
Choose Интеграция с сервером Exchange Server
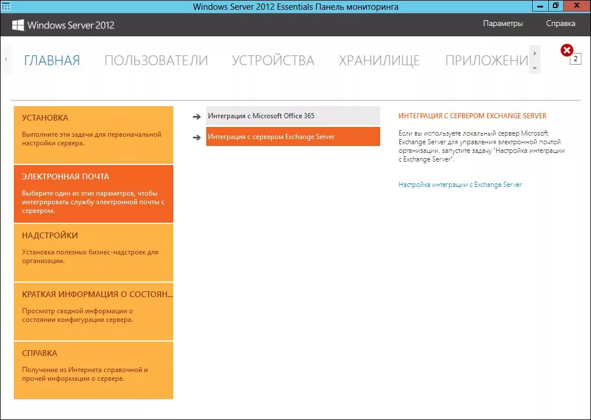(293, 137)
